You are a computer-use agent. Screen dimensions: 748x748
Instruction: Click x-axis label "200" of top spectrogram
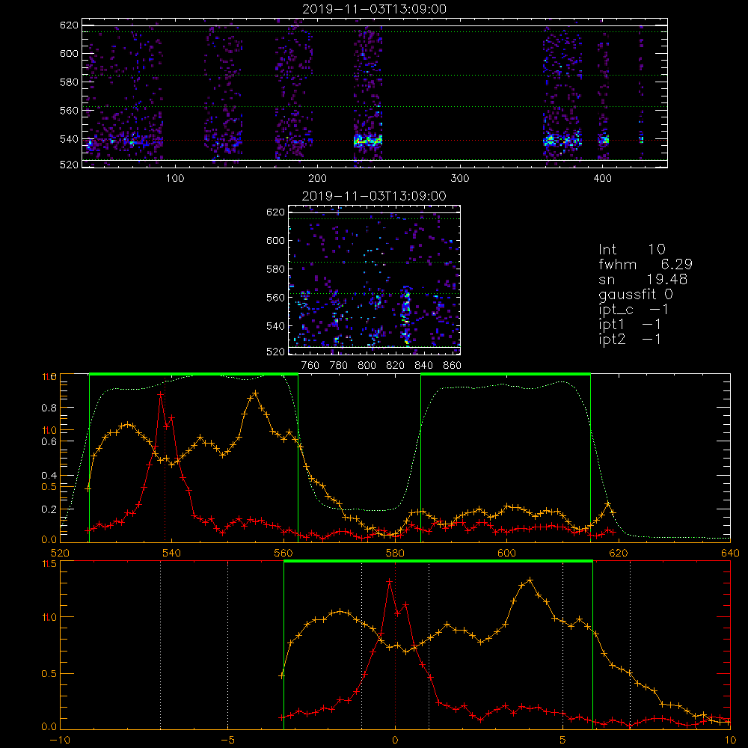coord(317,179)
